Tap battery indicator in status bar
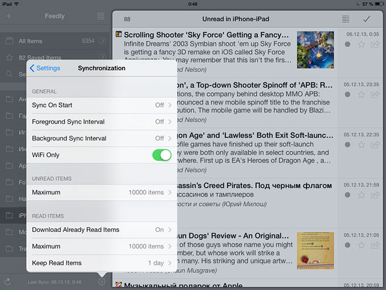The height and width of the screenshot is (290, 386). point(379,4)
